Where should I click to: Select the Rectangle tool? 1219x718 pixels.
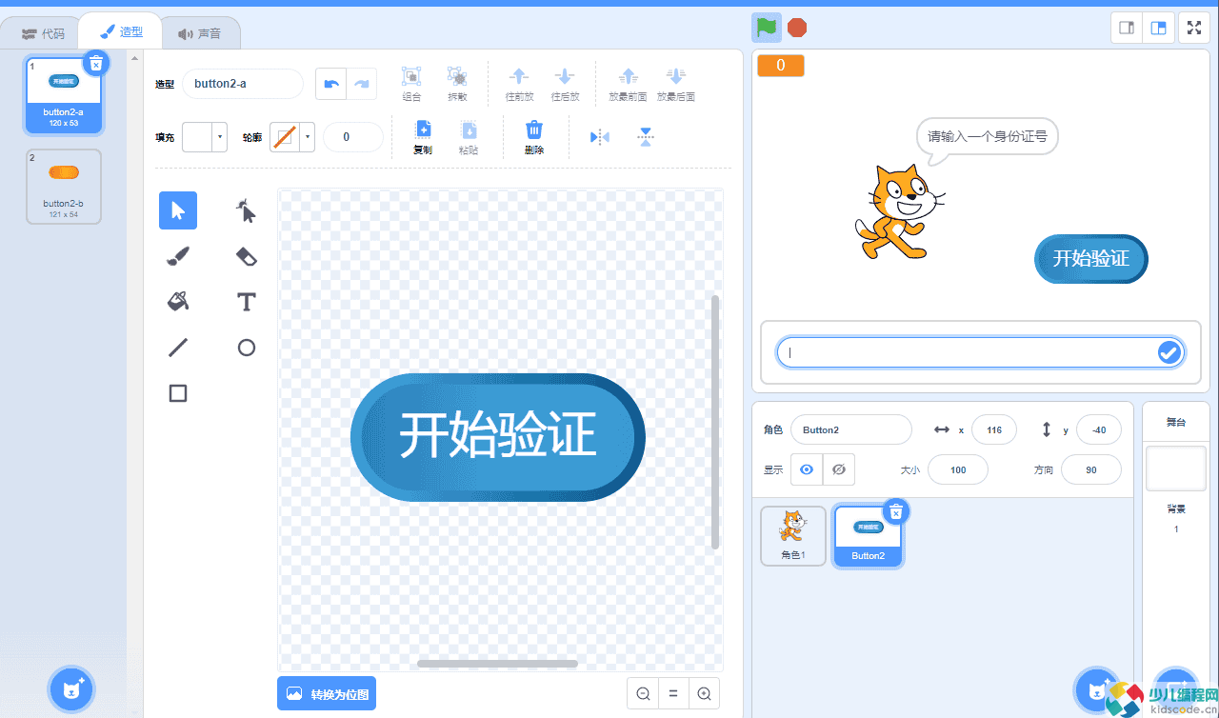point(177,393)
